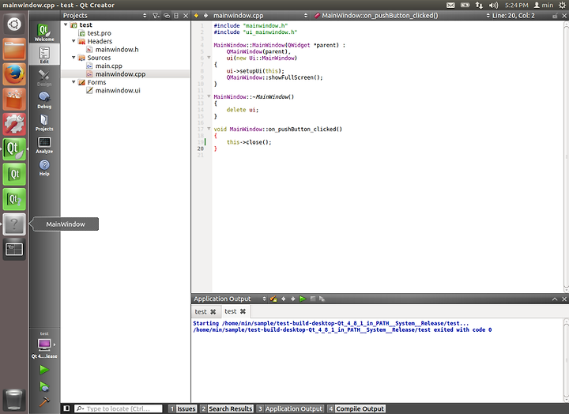Open main.cpp in project tree
This screenshot has height=414, width=569.
(108, 66)
